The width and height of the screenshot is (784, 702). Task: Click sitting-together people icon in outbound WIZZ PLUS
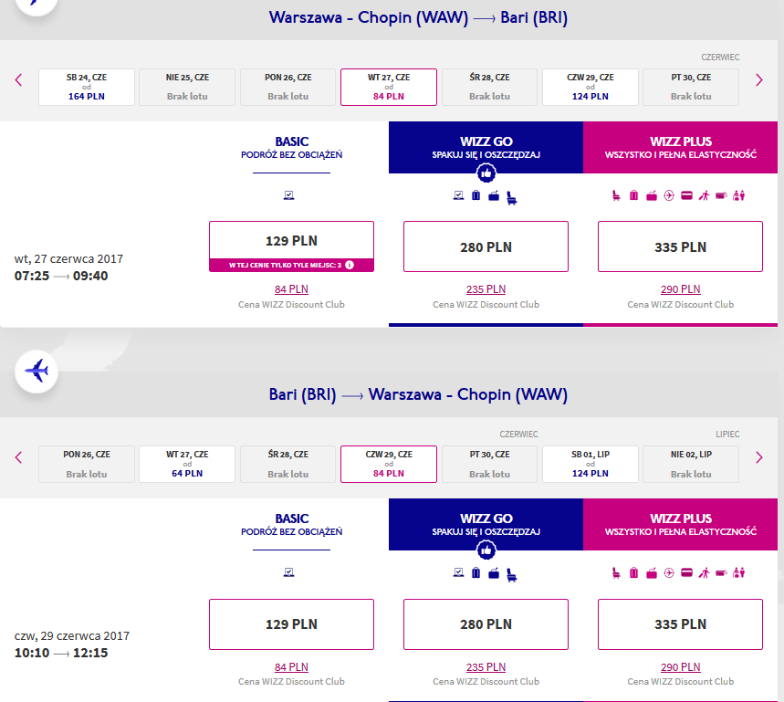(739, 195)
